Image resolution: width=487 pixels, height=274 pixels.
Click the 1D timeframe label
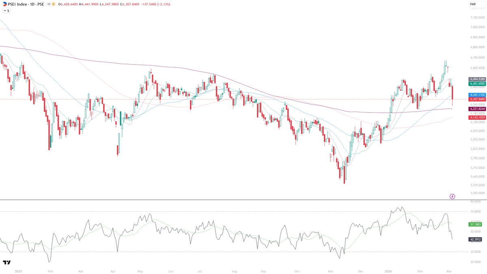pos(31,4)
